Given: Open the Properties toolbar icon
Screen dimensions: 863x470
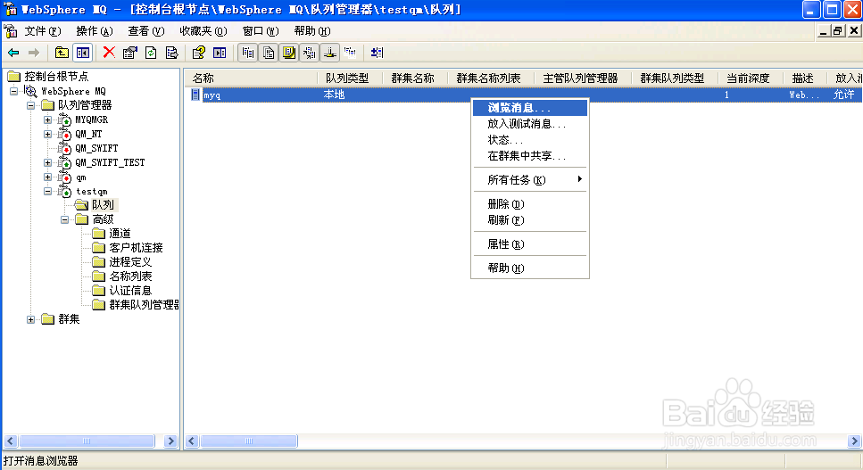Looking at the screenshot, I should click(130, 53).
